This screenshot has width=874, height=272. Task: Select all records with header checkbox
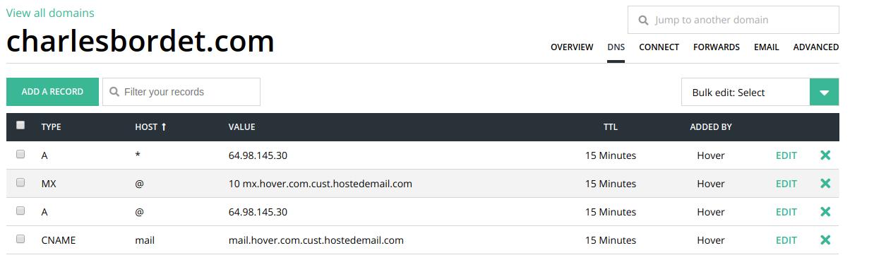click(x=20, y=125)
